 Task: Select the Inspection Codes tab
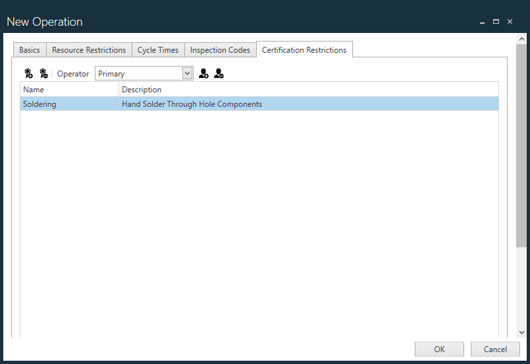pyautogui.click(x=220, y=50)
